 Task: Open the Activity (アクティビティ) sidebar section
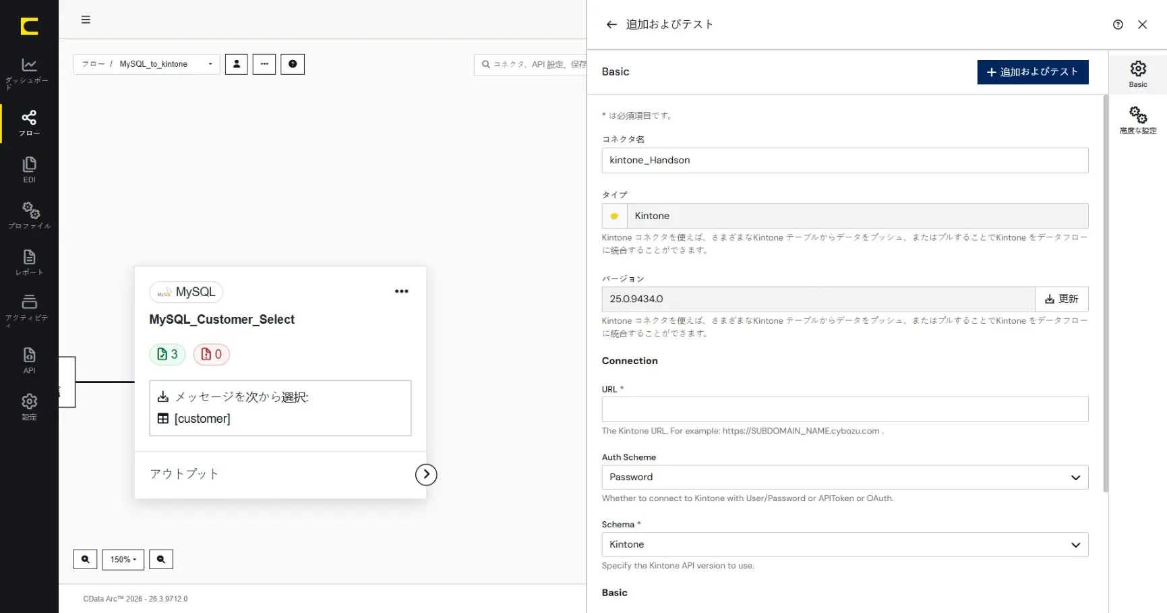tap(29, 310)
